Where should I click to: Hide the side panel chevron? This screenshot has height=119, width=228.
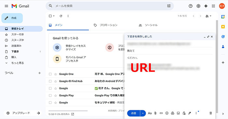(223, 114)
